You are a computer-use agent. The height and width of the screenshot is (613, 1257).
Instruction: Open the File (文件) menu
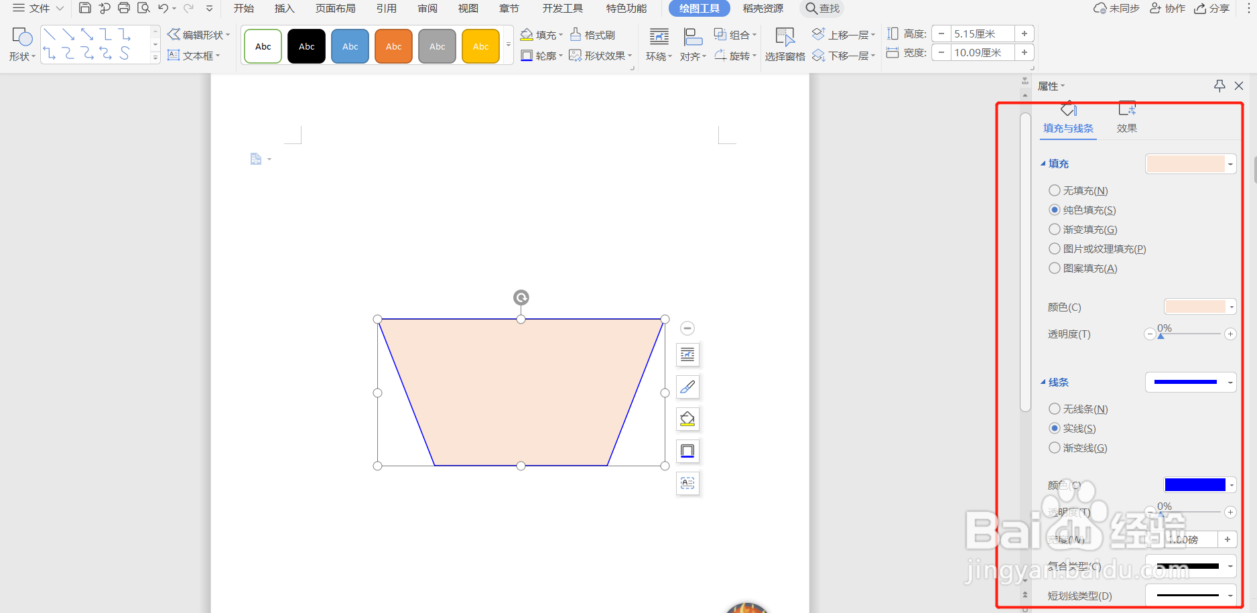[38, 8]
